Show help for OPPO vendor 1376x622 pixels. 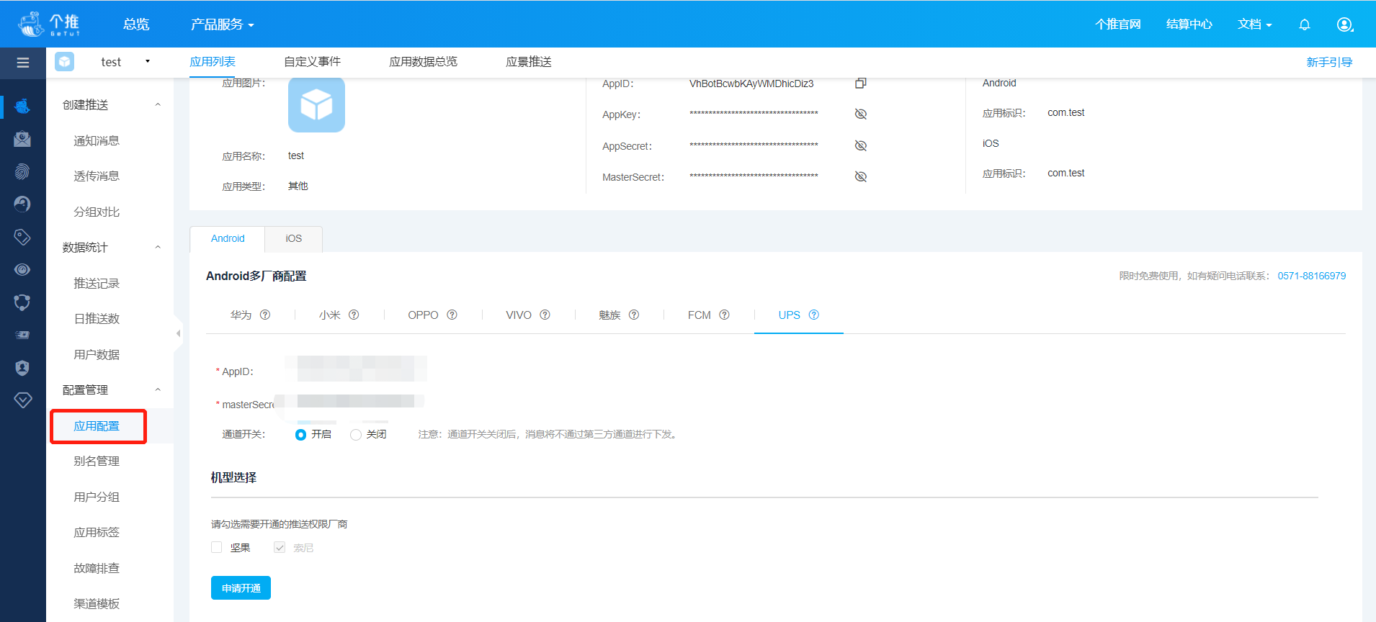[452, 315]
